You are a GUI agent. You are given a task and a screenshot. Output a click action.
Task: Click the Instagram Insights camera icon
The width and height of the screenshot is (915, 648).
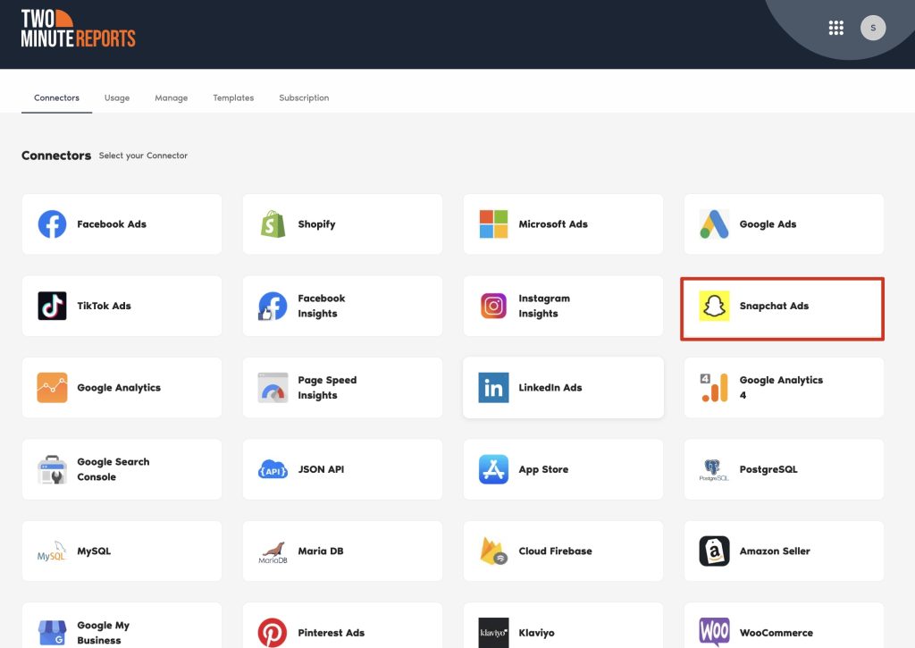[493, 306]
